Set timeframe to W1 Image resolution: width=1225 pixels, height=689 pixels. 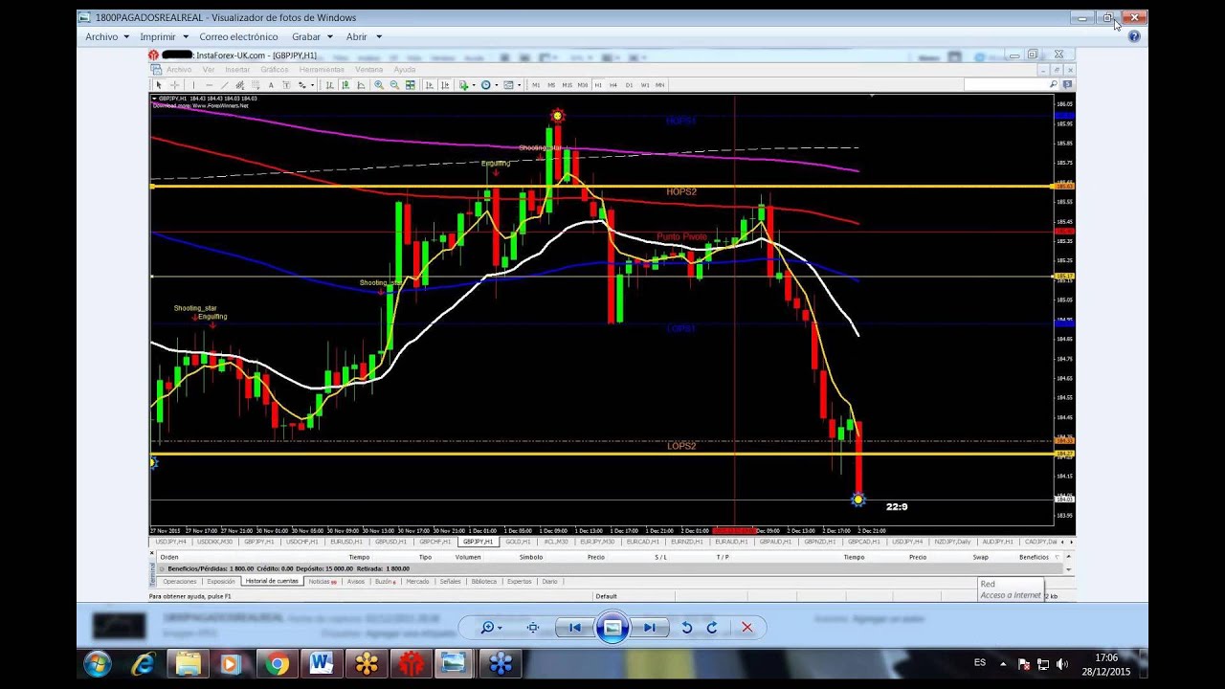645,85
